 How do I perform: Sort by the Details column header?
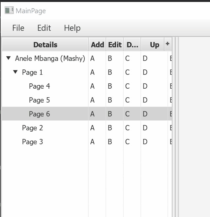[45, 45]
